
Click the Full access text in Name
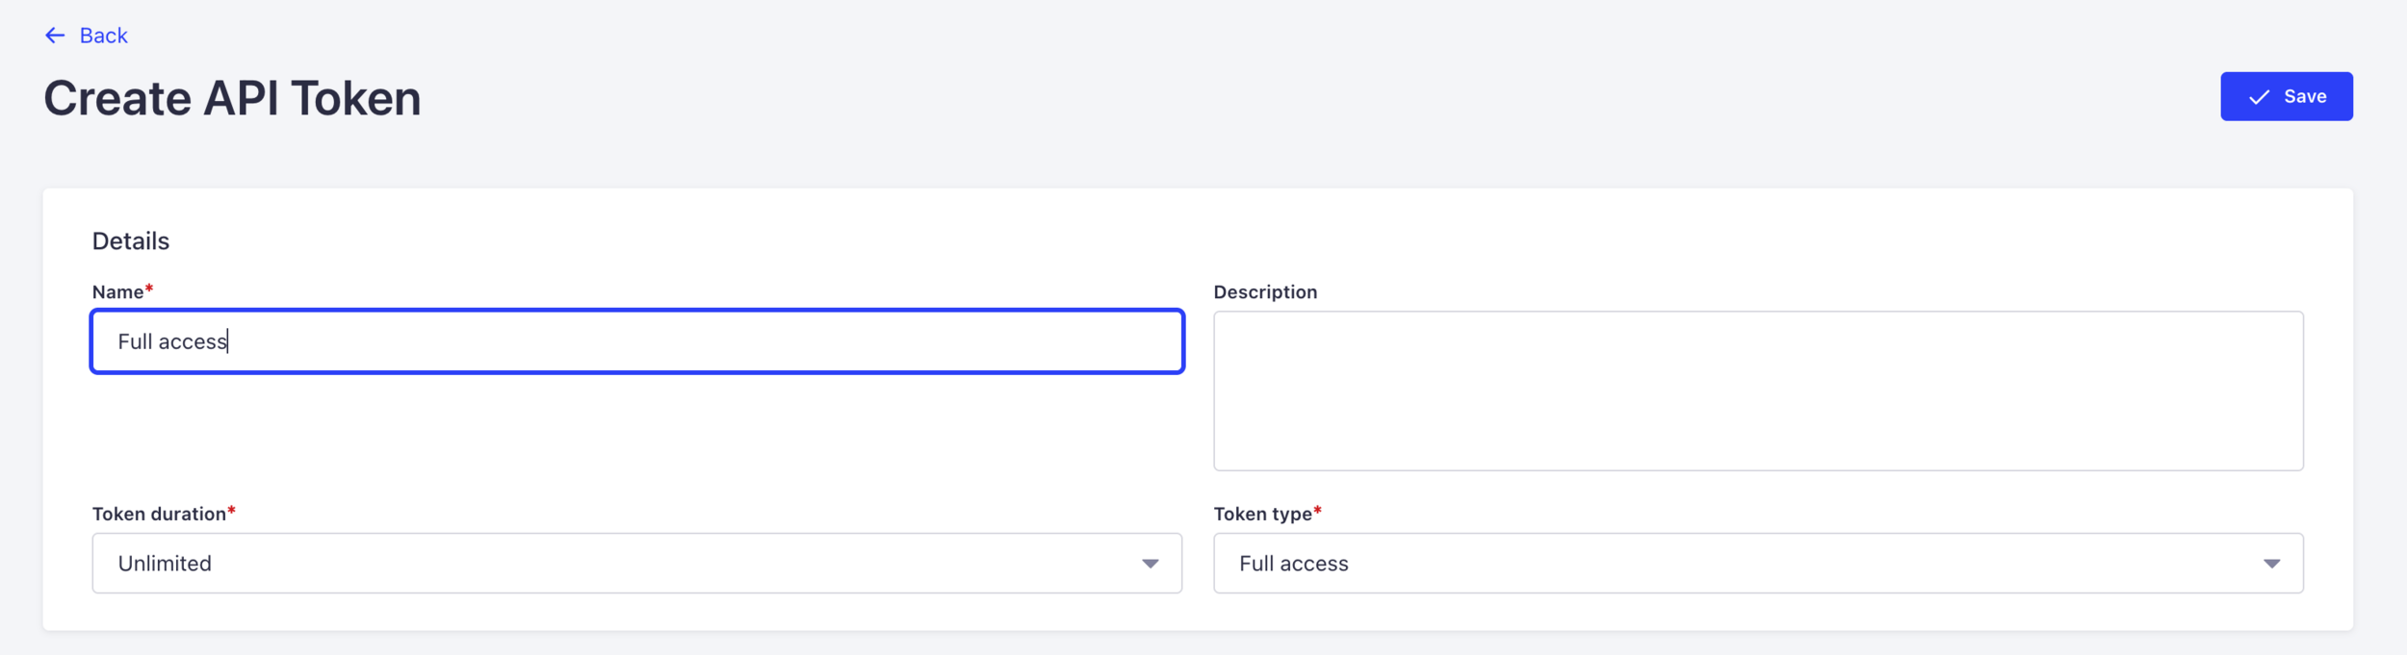click(172, 341)
